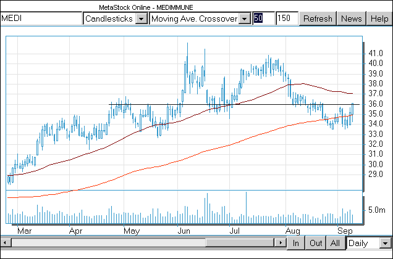Click the Jul month axis label
The height and width of the screenshot is (259, 393).
[x=235, y=231]
